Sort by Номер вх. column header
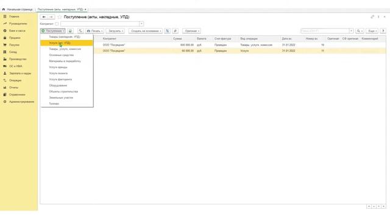 [x=312, y=39]
